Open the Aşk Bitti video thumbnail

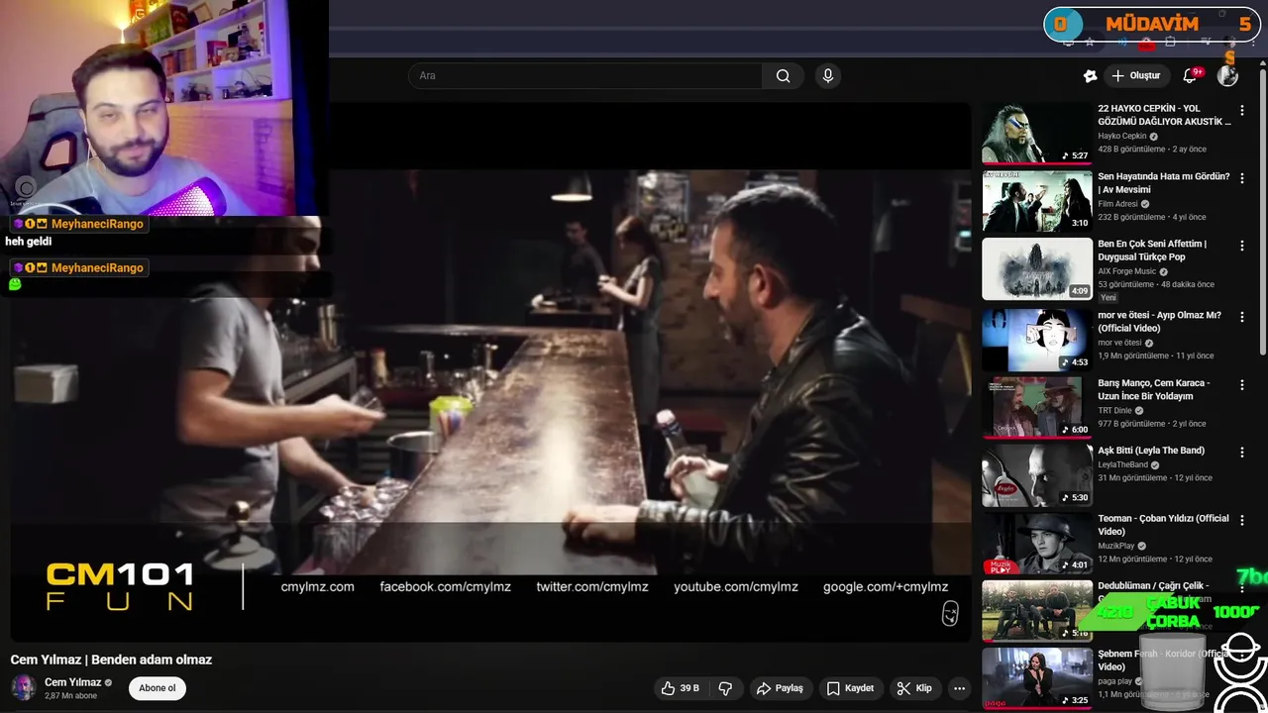point(1037,475)
